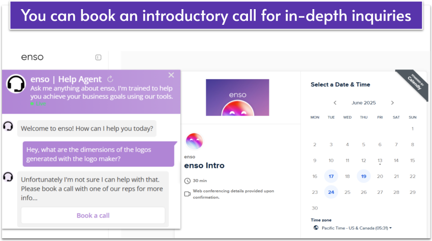Go to next month in calendar

(392, 102)
